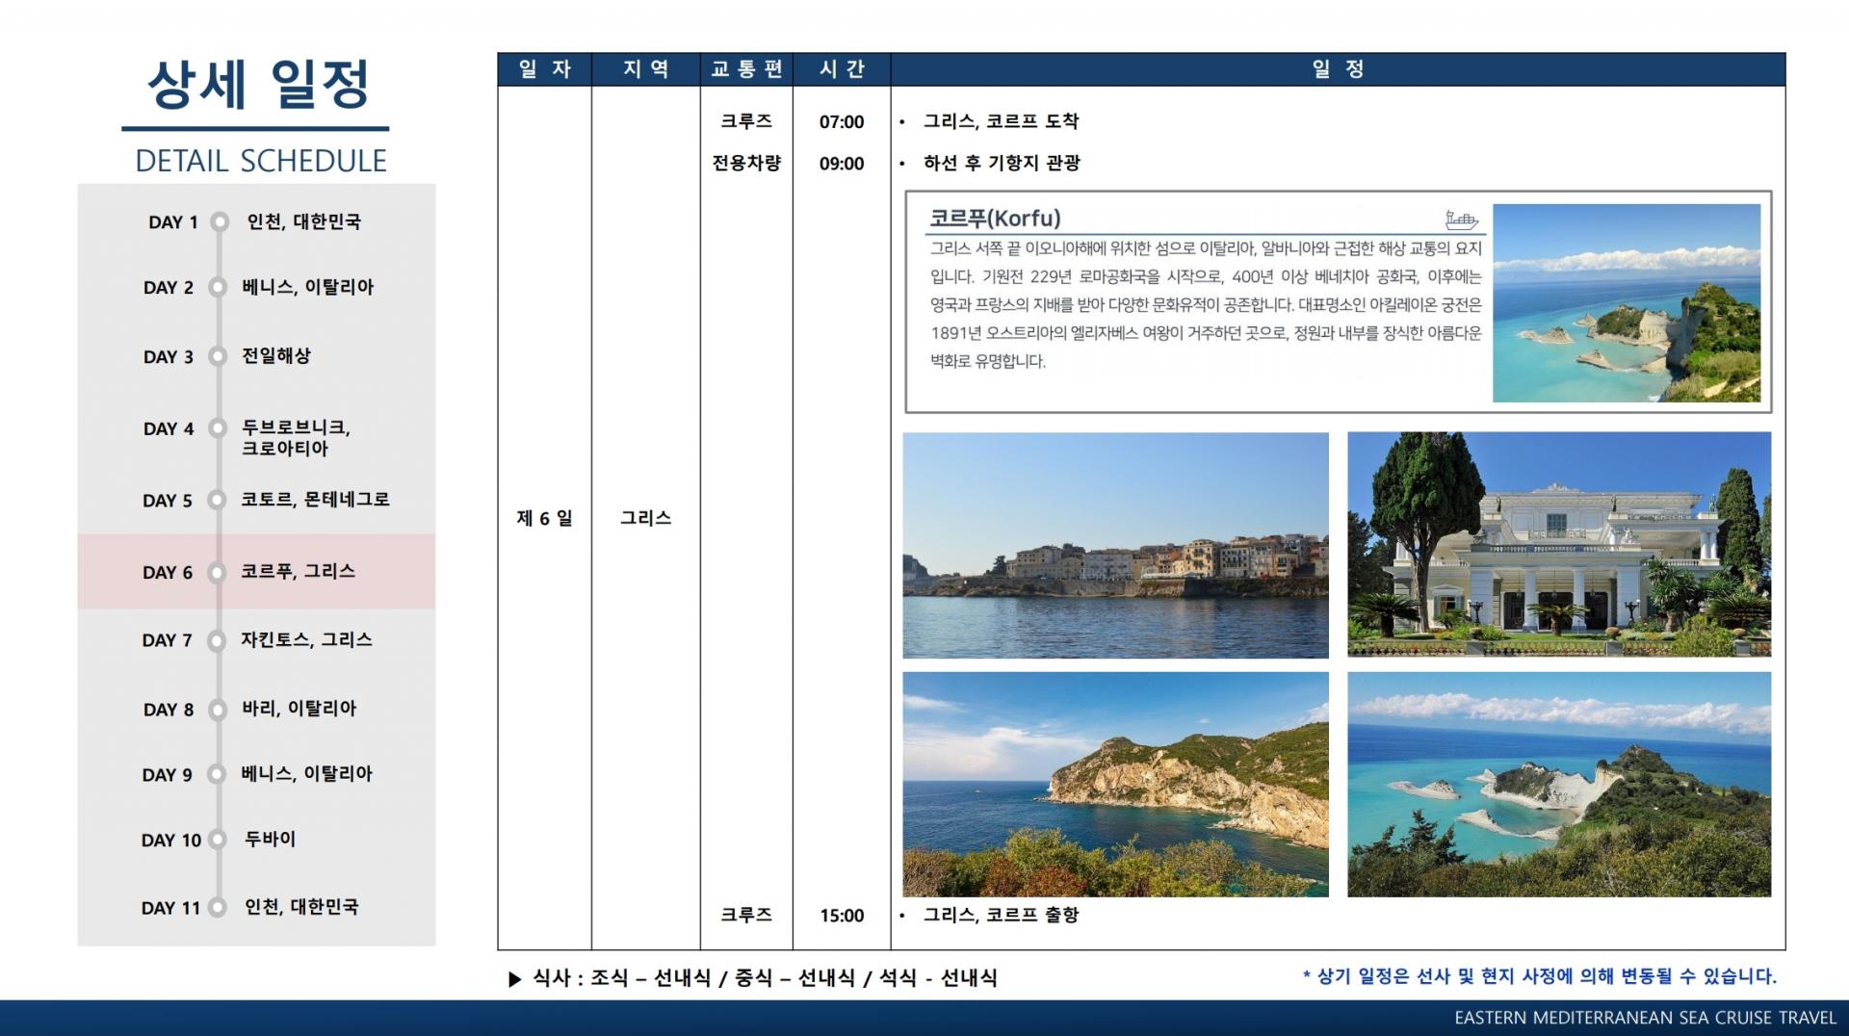Image resolution: width=1849 pixels, height=1036 pixels.
Task: Click the 07:00 time cell
Action: [x=842, y=122]
